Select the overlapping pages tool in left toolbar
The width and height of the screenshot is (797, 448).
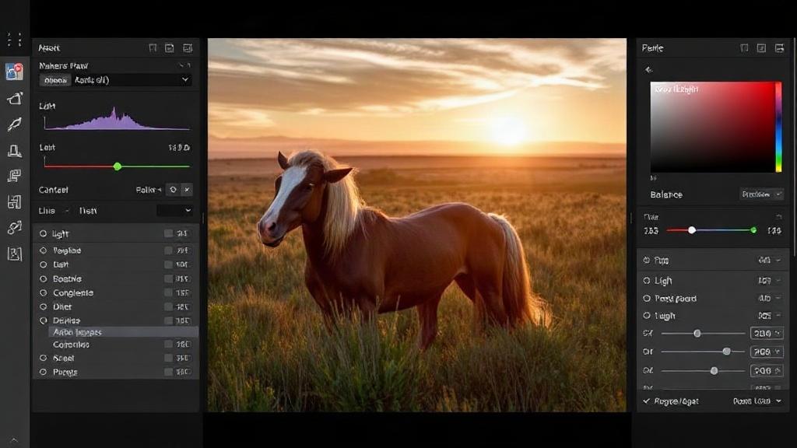coord(14,177)
